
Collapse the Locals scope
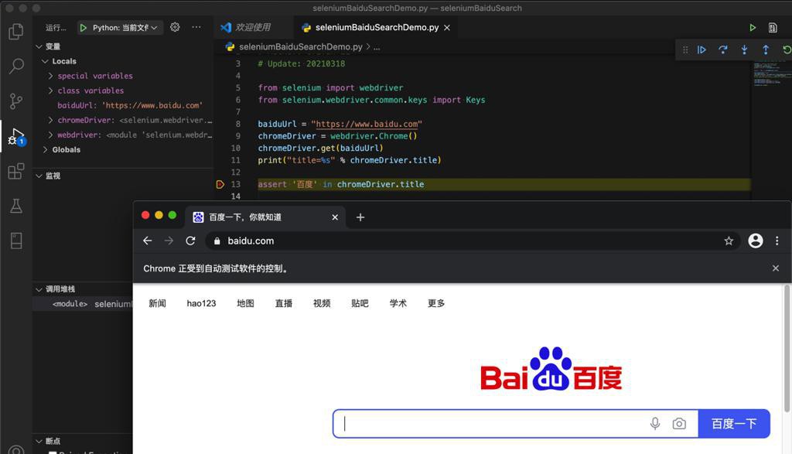click(x=45, y=61)
